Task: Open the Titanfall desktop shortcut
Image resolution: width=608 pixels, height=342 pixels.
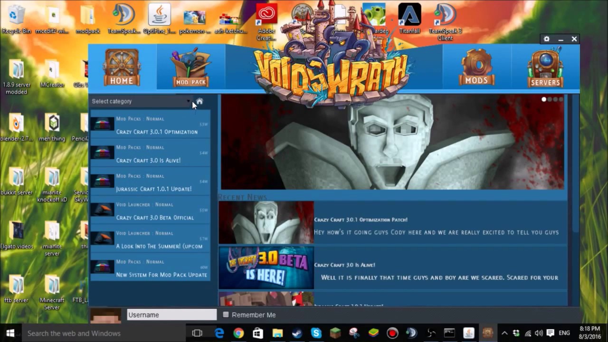Action: click(x=409, y=19)
